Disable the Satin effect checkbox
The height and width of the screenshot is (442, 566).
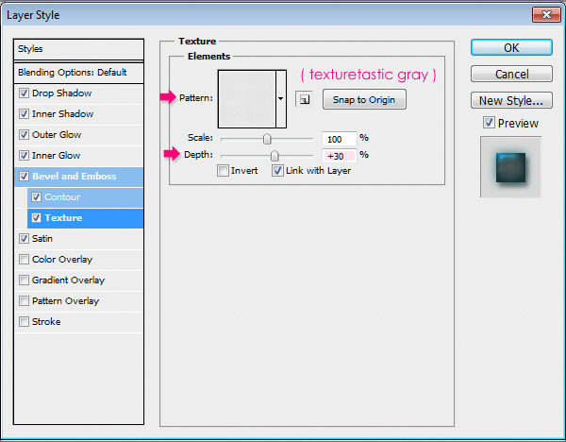click(x=24, y=239)
